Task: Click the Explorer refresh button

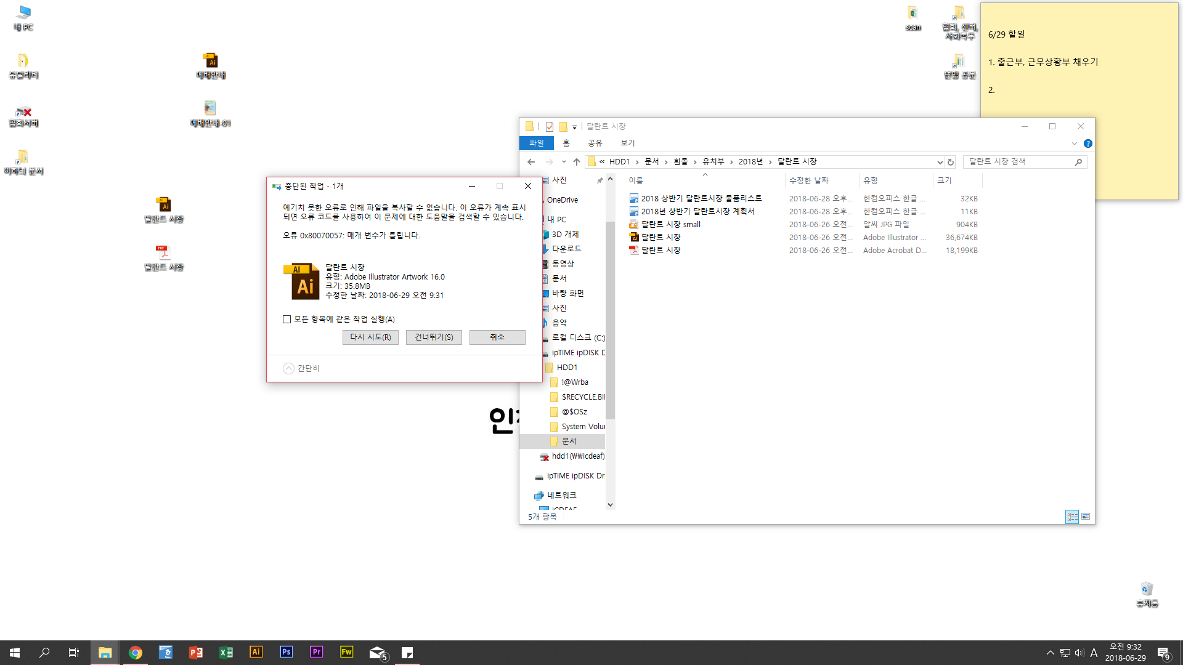Action: [951, 162]
